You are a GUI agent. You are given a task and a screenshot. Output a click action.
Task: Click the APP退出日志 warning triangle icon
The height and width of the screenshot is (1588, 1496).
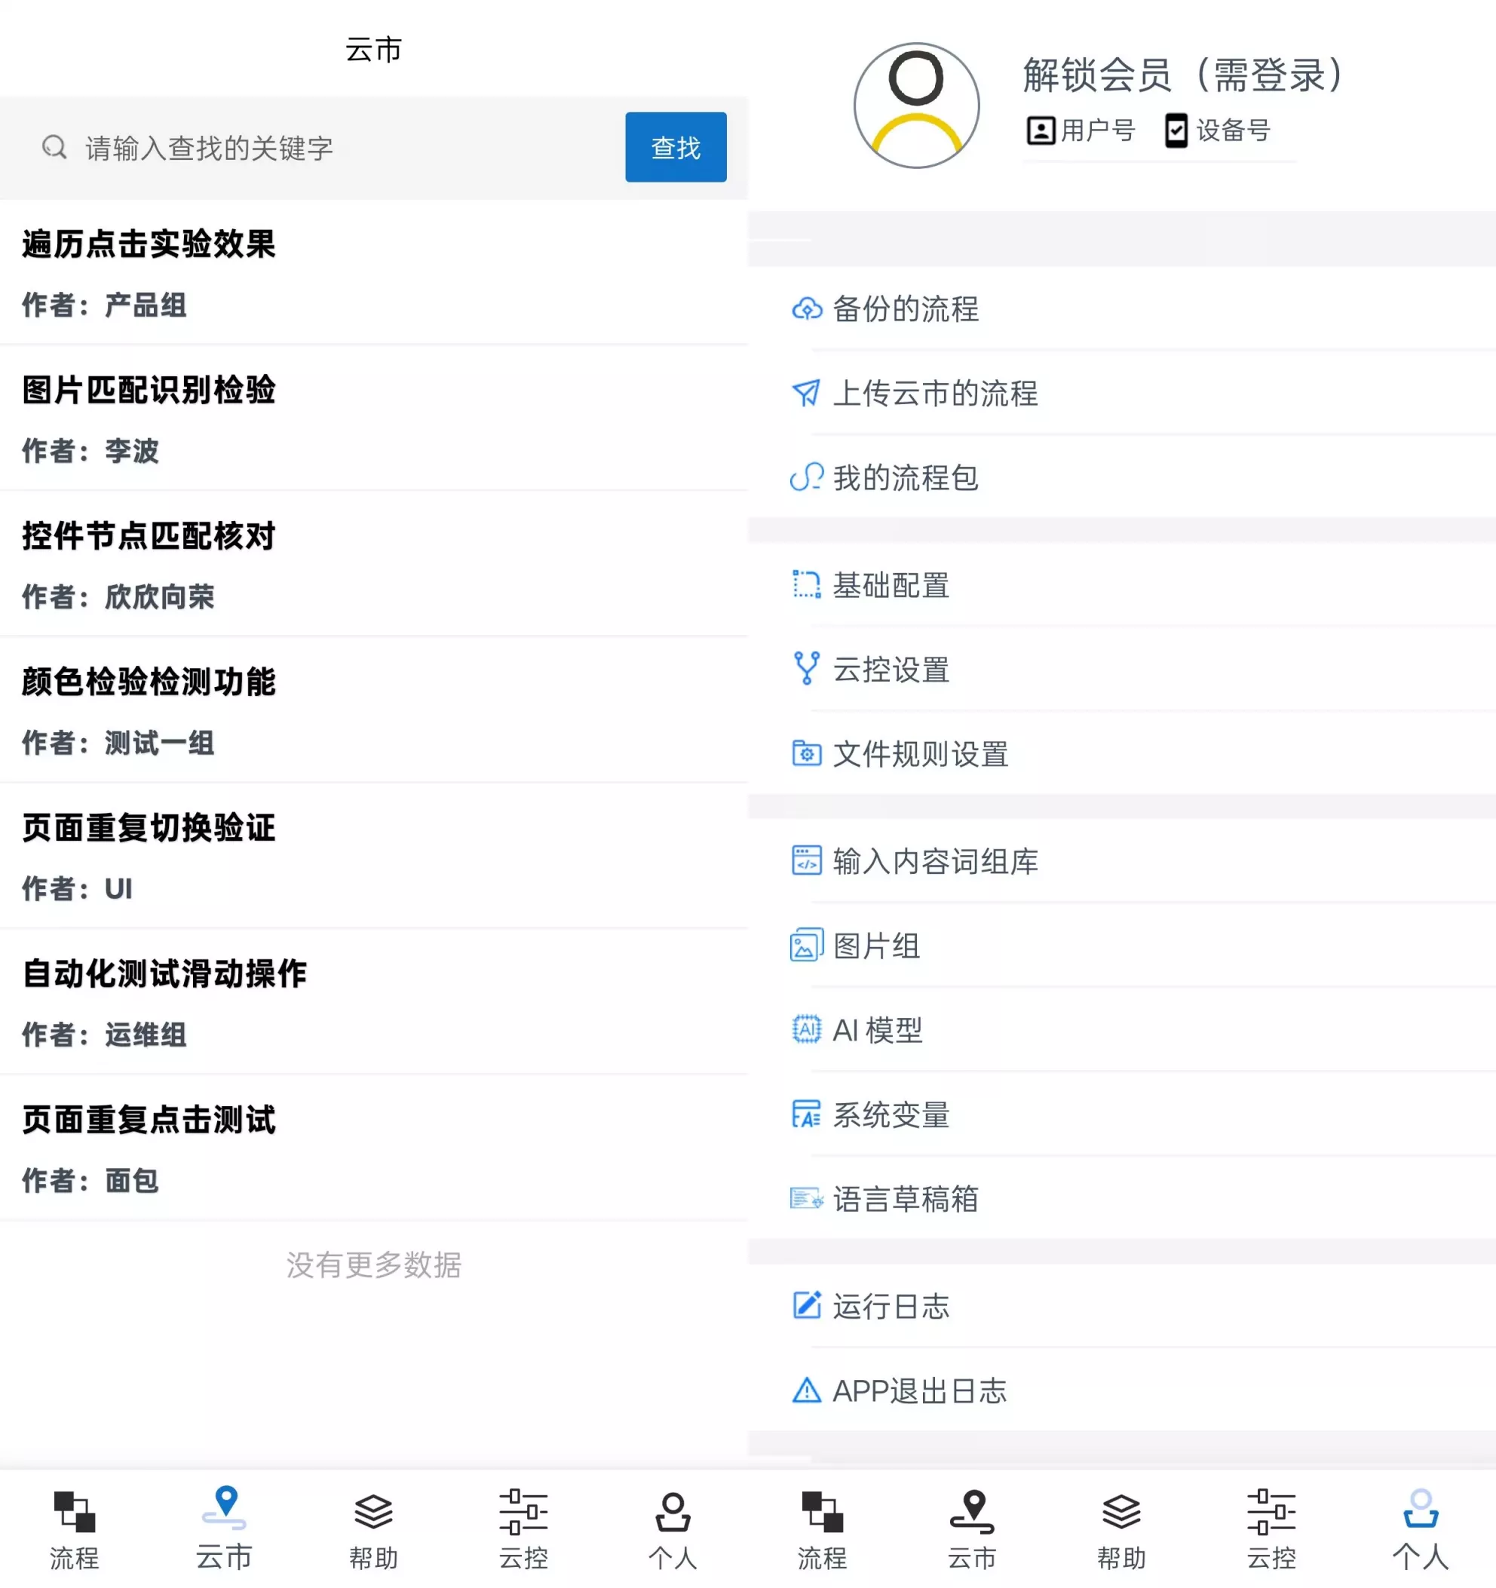click(806, 1390)
